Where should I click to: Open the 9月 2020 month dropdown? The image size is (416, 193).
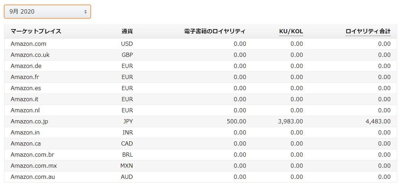point(47,11)
